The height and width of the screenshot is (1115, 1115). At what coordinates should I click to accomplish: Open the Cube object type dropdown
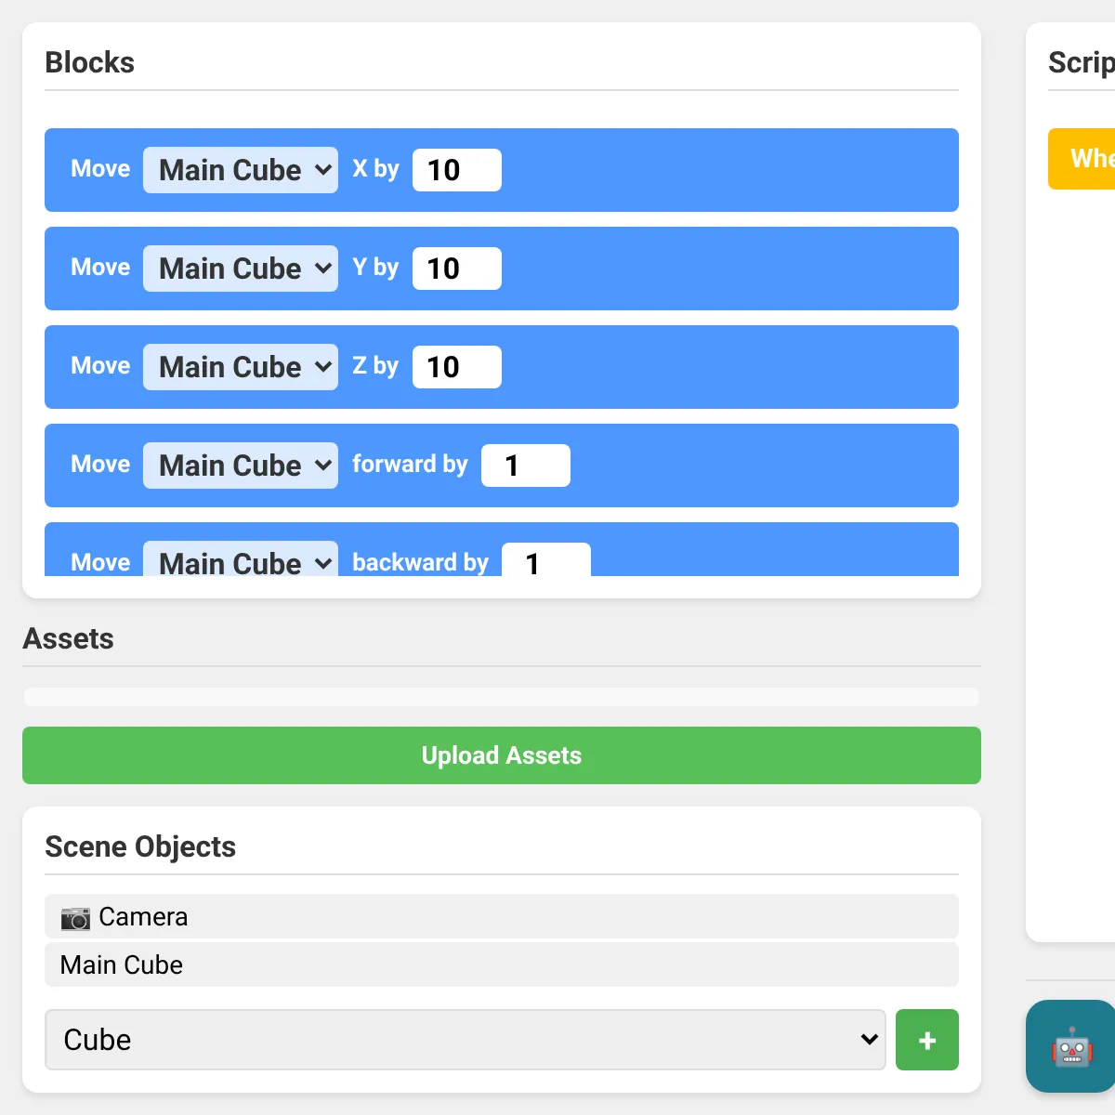pyautogui.click(x=466, y=1040)
